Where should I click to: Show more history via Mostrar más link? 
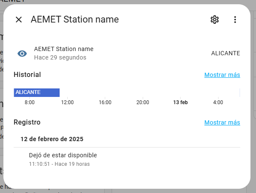point(222,75)
